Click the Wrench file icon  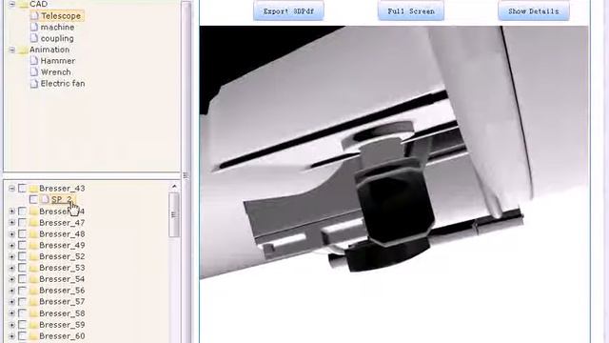coord(34,72)
